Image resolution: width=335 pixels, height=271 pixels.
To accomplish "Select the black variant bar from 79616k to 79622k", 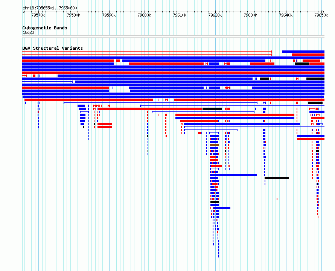I will (212, 109).
